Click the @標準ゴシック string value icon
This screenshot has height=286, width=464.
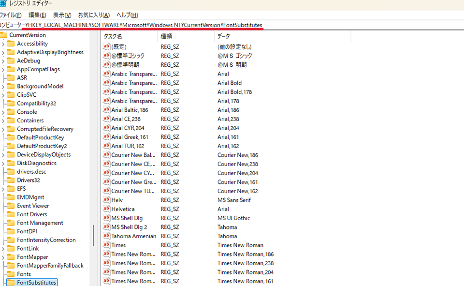pyautogui.click(x=106, y=56)
